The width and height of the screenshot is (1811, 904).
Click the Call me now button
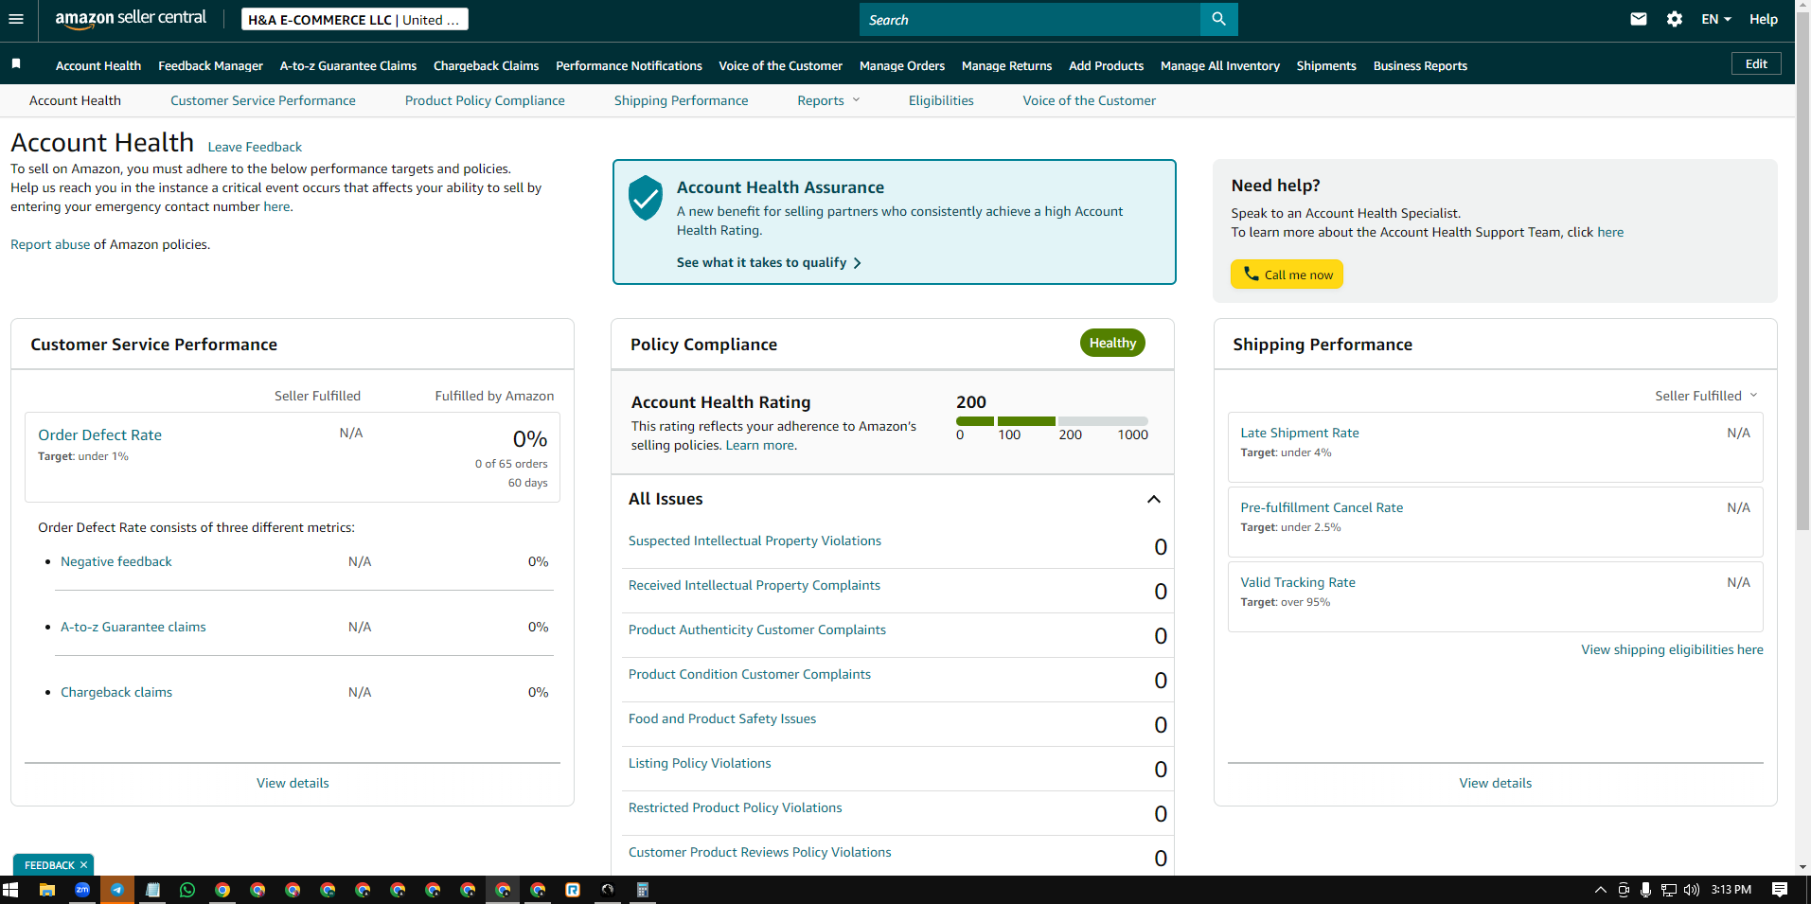(x=1287, y=275)
